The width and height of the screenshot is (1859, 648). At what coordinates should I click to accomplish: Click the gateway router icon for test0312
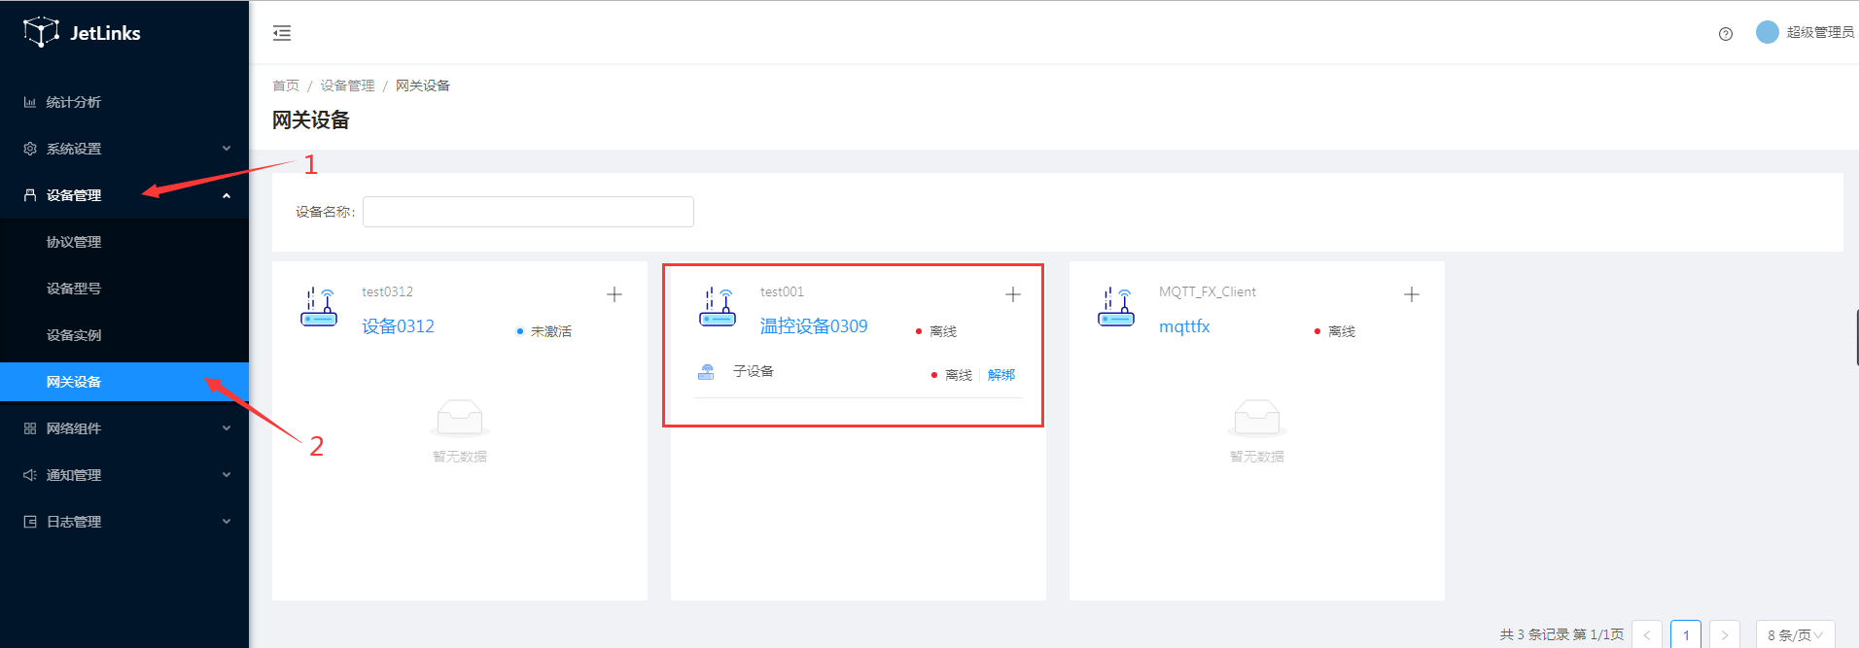[319, 307]
